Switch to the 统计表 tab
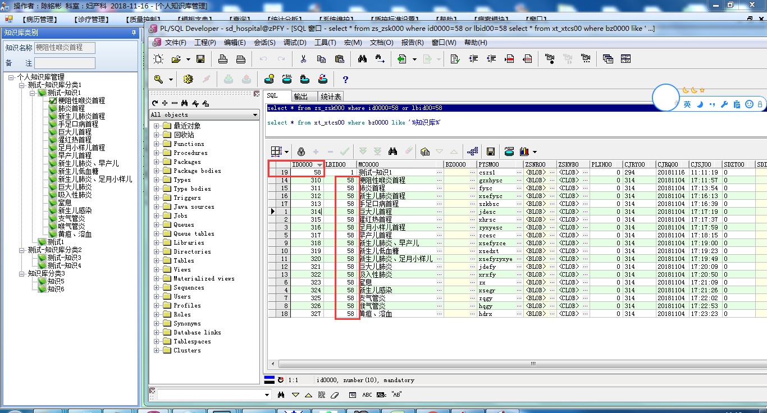Viewport: 767px width, 413px height. pos(331,97)
